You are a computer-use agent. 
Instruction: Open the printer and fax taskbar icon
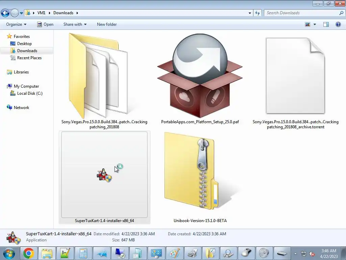(192, 253)
